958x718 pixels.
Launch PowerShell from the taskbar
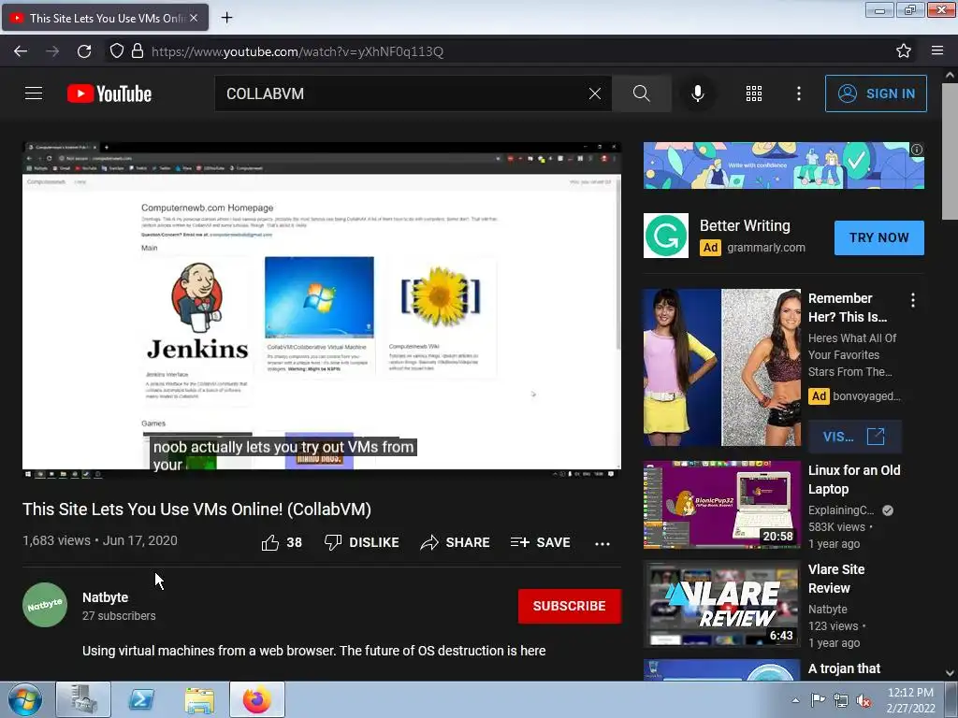pyautogui.click(x=141, y=699)
